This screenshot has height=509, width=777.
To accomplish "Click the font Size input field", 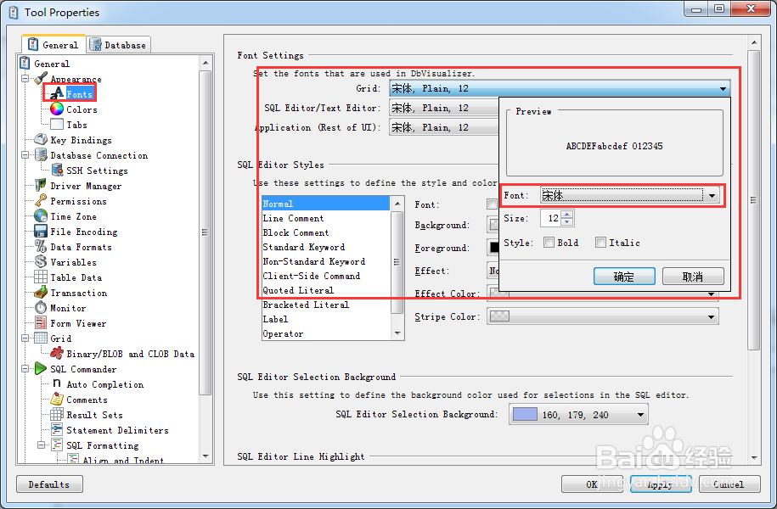I will point(550,218).
